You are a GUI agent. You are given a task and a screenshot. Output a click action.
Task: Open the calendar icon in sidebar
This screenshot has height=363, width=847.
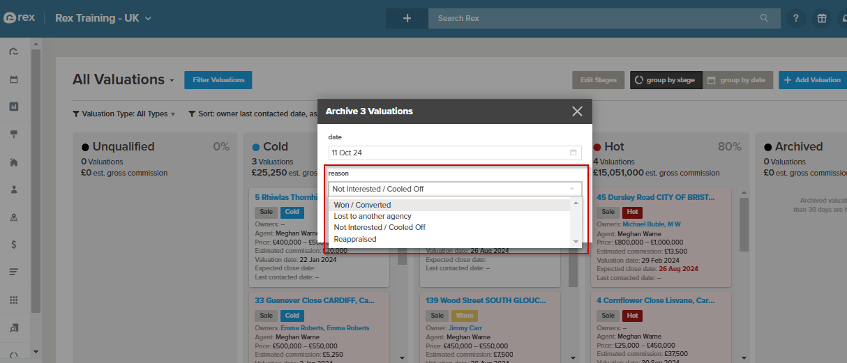point(13,79)
